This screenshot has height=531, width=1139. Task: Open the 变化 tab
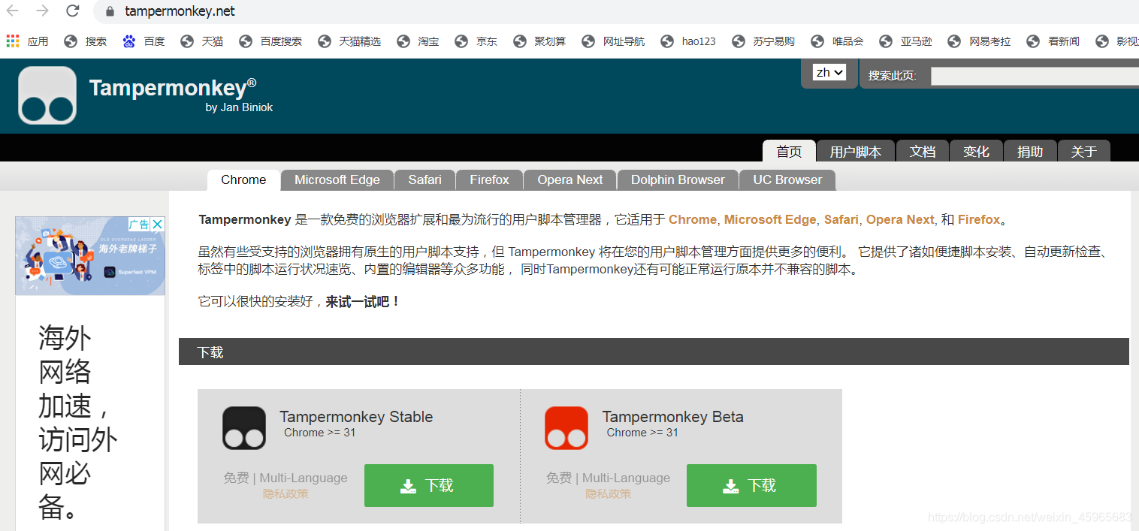[976, 151]
